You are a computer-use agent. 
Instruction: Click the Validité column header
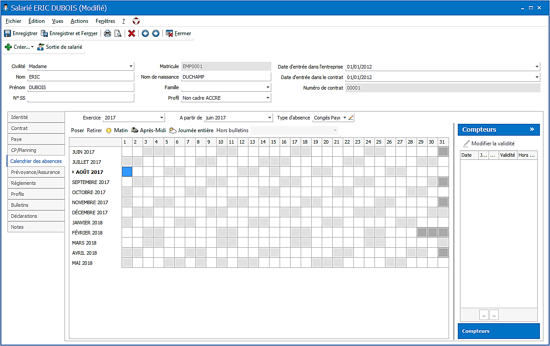click(x=508, y=155)
